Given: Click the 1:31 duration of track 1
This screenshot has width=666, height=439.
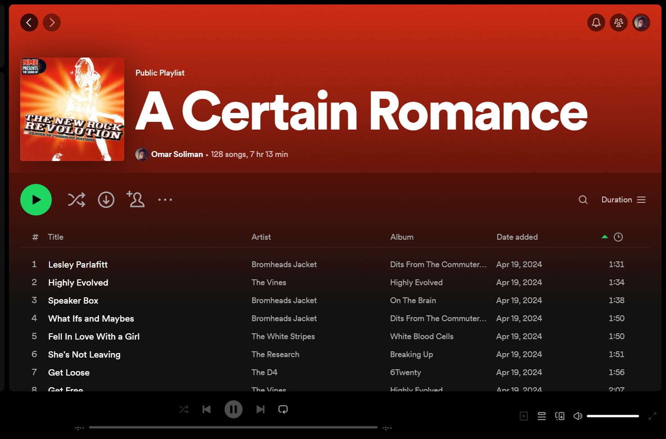Looking at the screenshot, I should [x=616, y=264].
